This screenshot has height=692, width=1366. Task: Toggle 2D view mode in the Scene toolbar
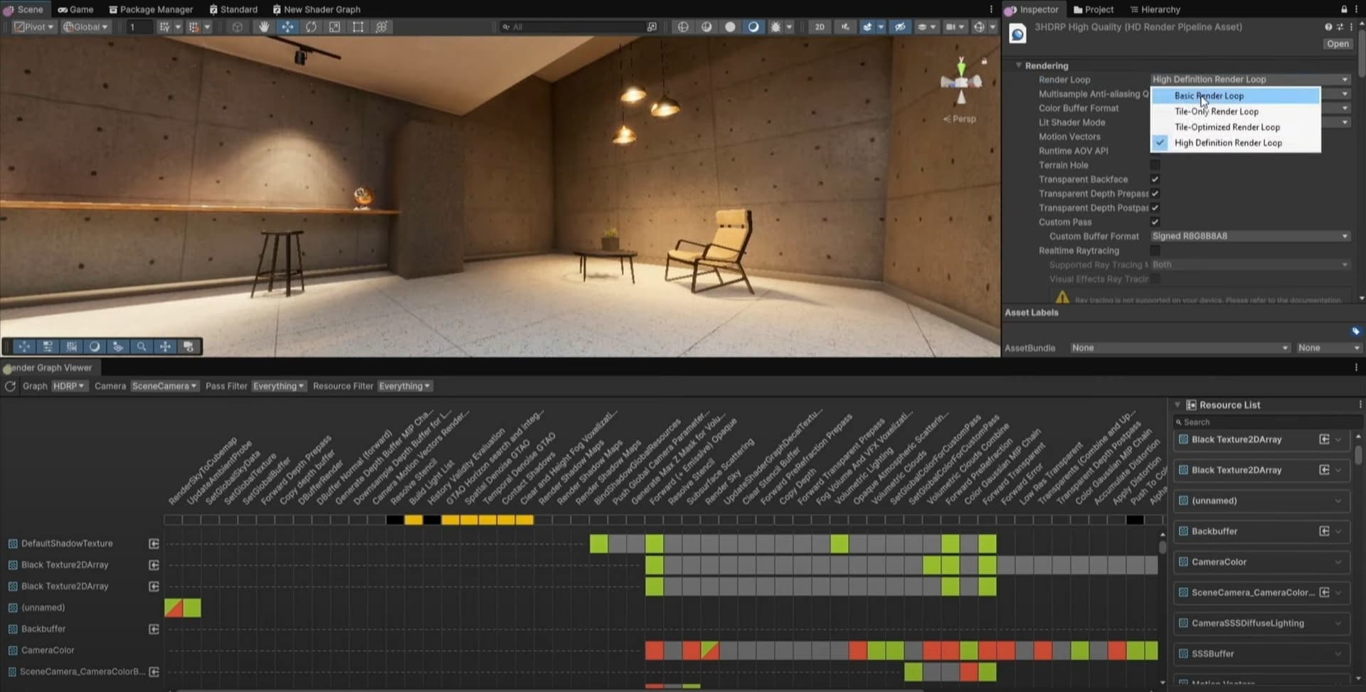click(x=820, y=26)
